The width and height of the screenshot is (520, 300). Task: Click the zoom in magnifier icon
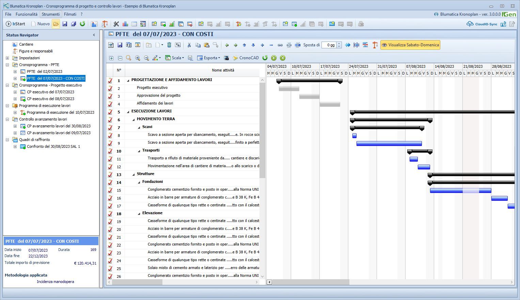(138, 58)
